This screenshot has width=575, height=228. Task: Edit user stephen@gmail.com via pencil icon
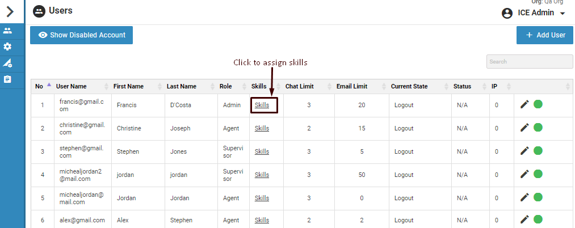(524, 151)
